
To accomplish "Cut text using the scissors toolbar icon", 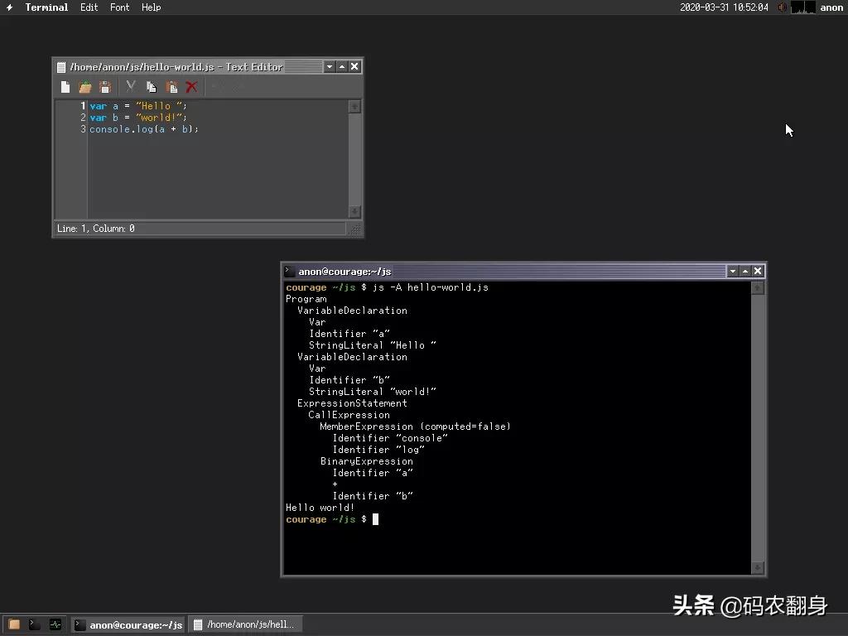I will [130, 86].
